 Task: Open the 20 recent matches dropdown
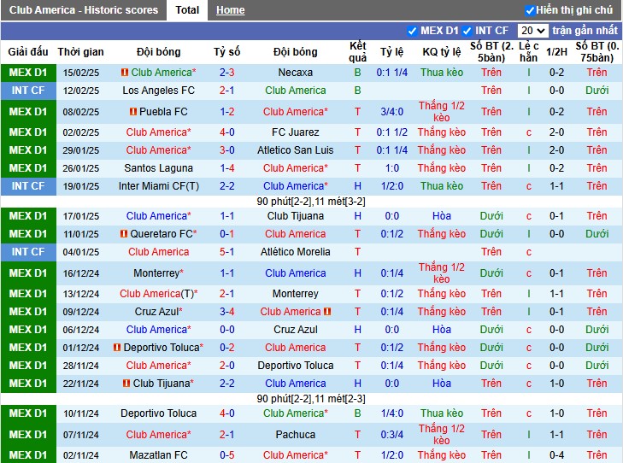532,31
